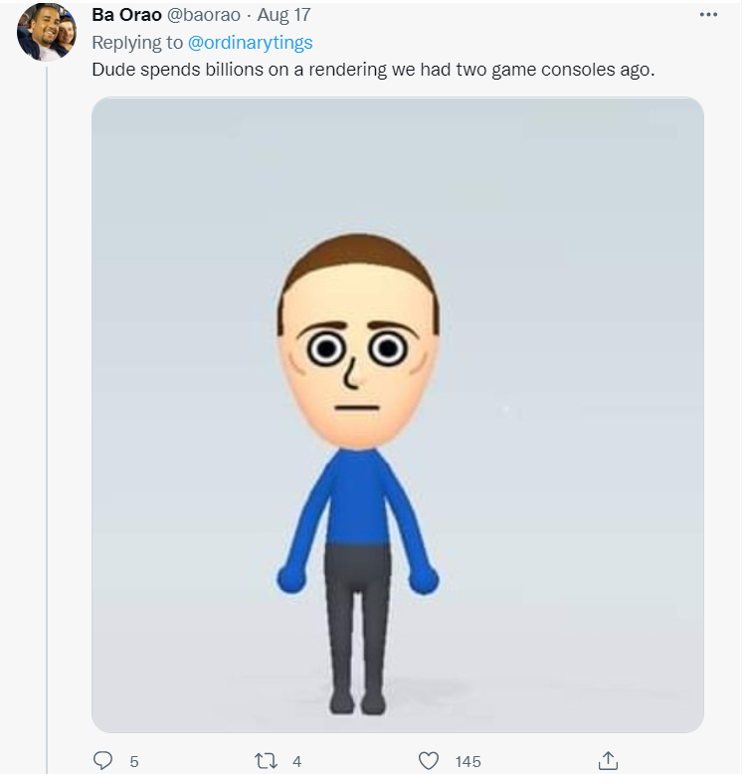Click the reply count showing 5
The height and width of the screenshot is (774, 742).
(133, 762)
